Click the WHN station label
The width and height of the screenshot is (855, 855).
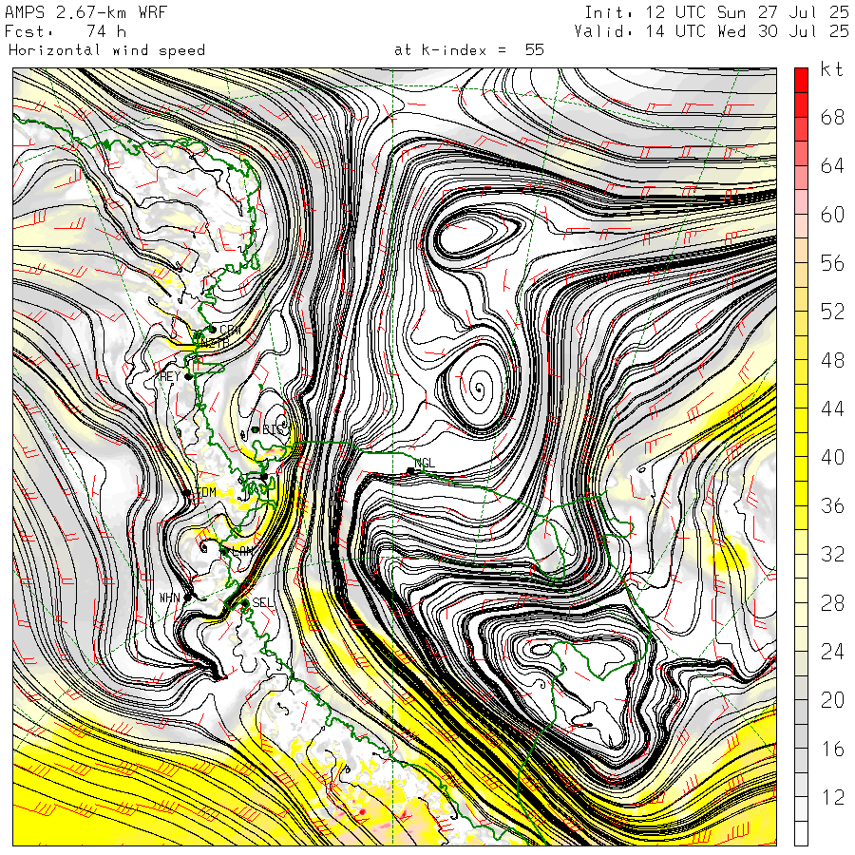(170, 598)
